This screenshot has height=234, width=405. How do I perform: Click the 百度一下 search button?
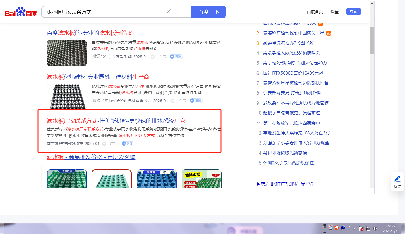click(x=208, y=12)
